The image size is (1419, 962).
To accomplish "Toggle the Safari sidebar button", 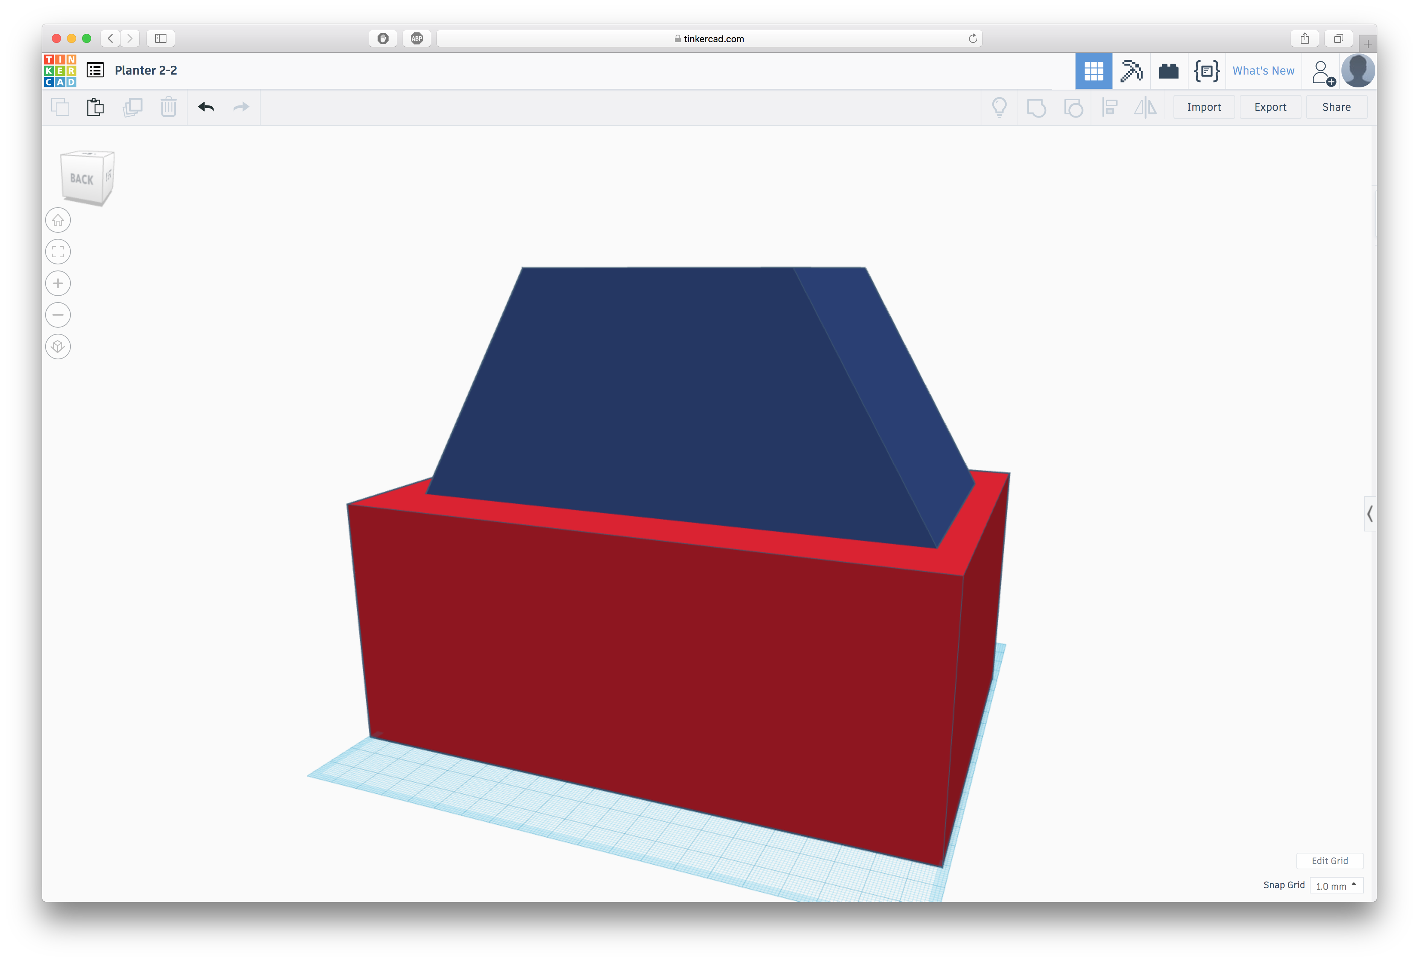I will click(x=160, y=38).
